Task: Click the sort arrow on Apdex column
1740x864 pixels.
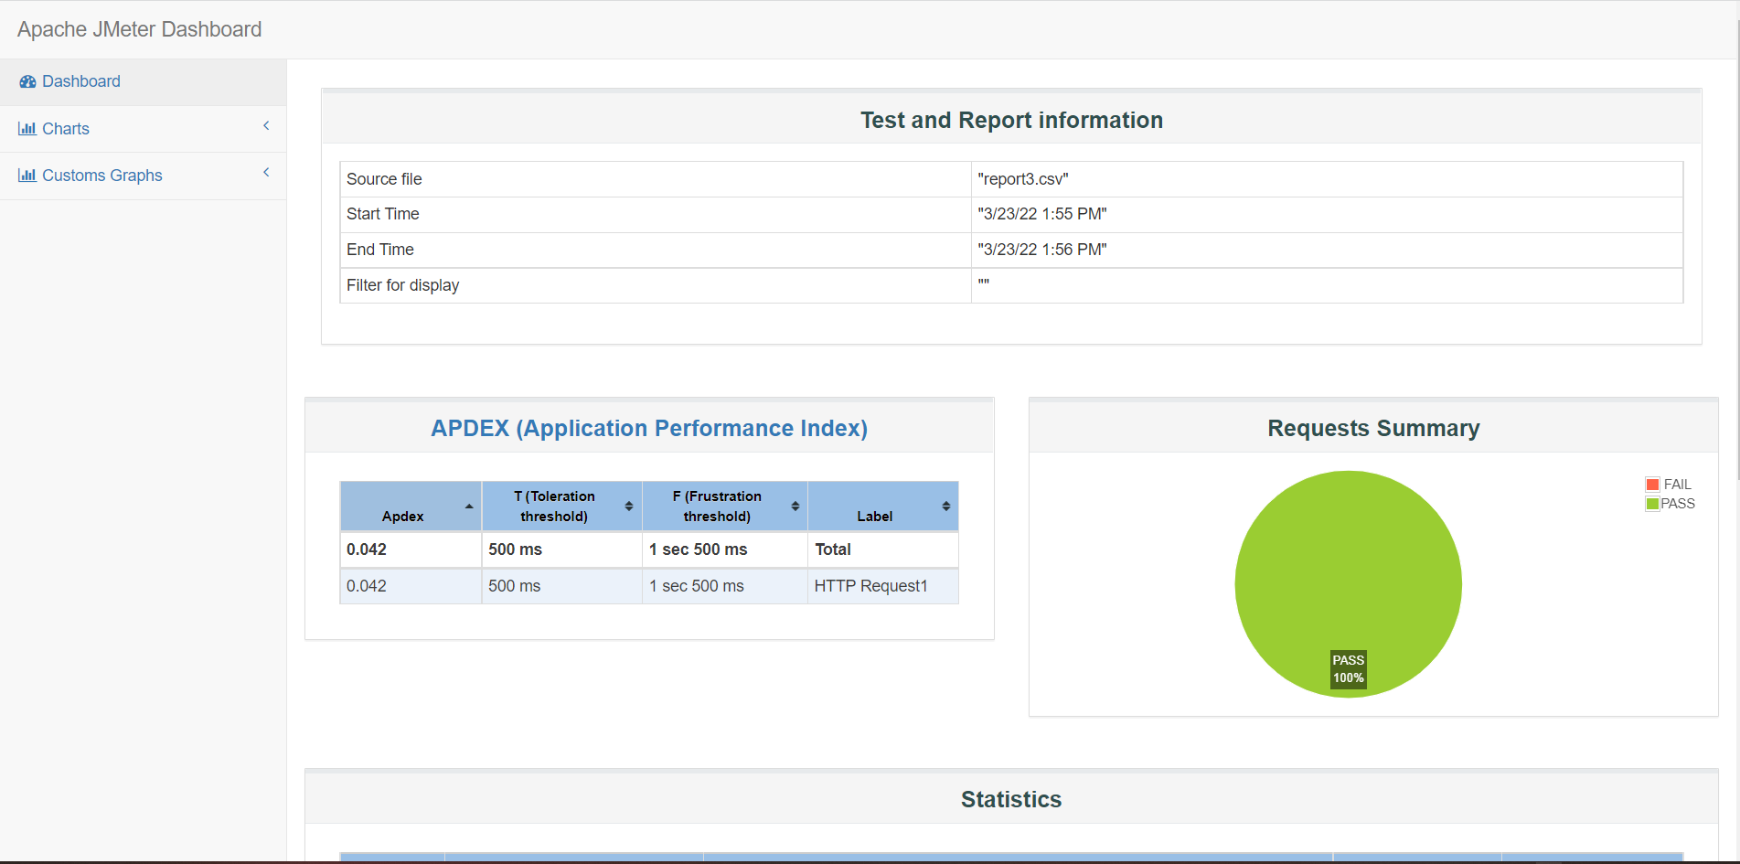Action: pyautogui.click(x=468, y=506)
